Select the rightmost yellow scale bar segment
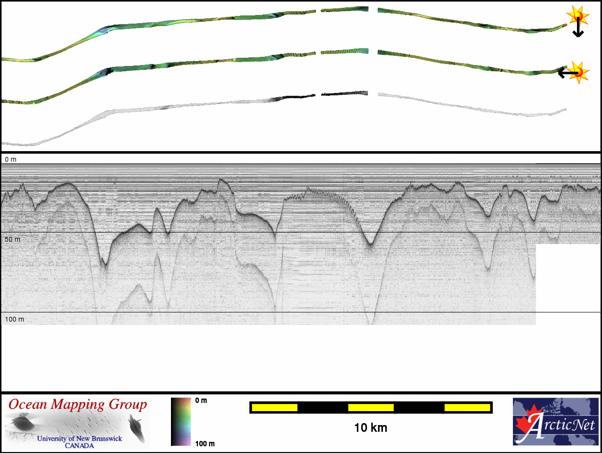This screenshot has width=602, height=453. (467, 408)
